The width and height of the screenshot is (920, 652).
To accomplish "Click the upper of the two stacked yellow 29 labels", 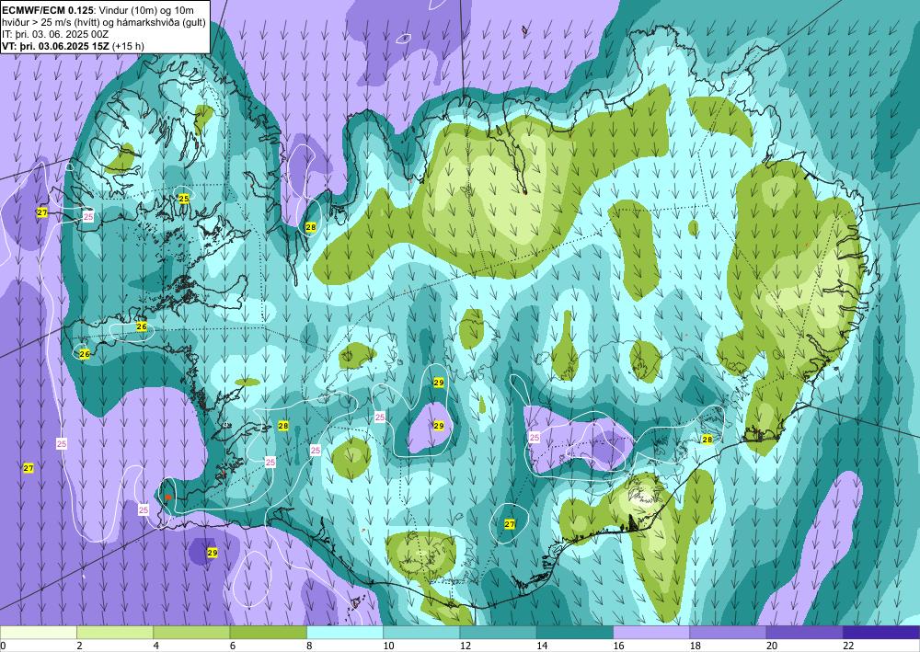I will (438, 383).
